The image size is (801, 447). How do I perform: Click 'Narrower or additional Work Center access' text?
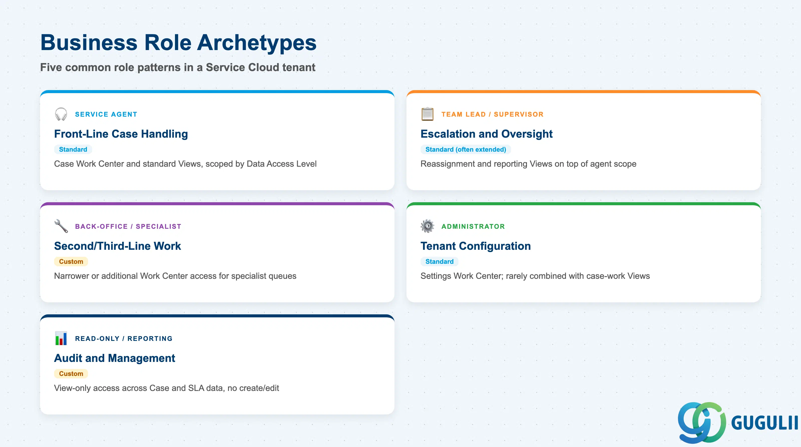click(x=175, y=276)
